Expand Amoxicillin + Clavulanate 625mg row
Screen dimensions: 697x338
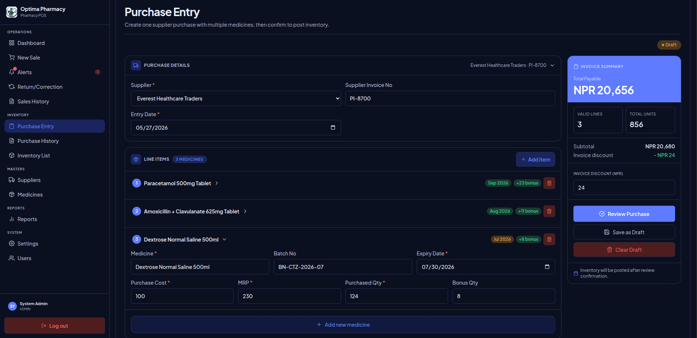245,211
